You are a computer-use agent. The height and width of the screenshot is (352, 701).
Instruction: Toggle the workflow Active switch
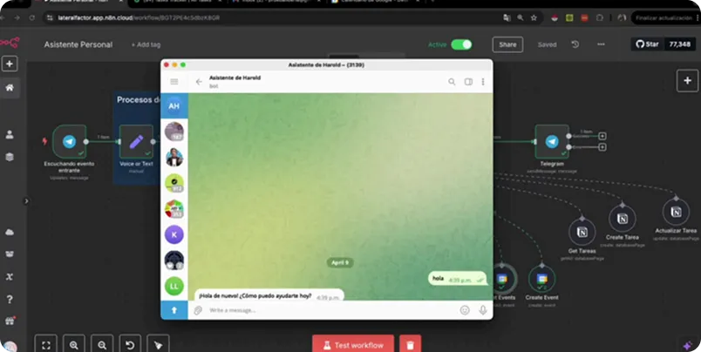461,44
